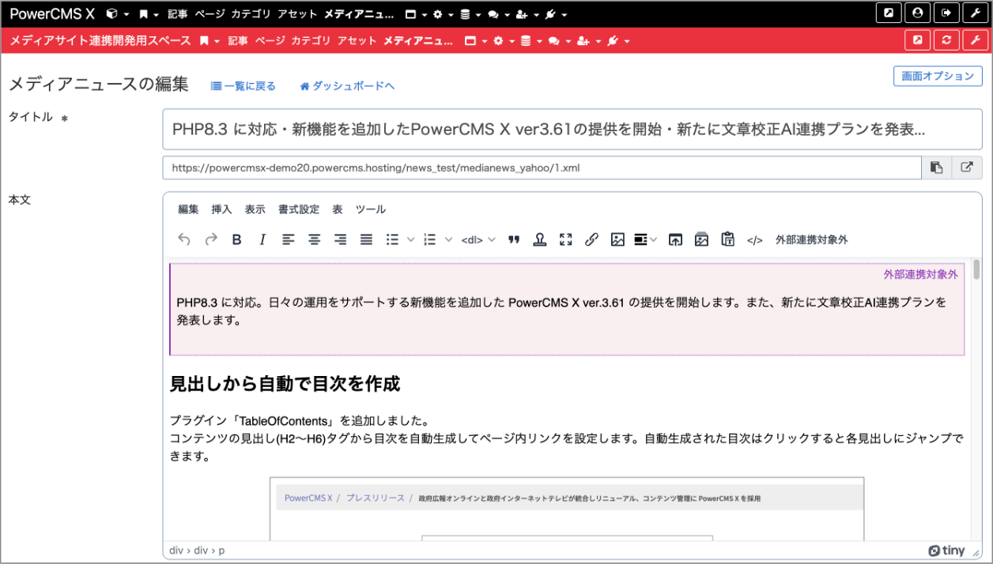The height and width of the screenshot is (564, 993).
Task: Click the rebuild refresh icon in red bar
Action: point(946,40)
